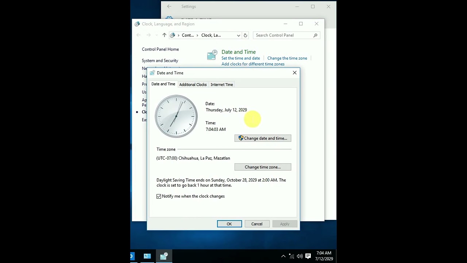
Task: Open Add clocks for different time zones
Action: 253,64
